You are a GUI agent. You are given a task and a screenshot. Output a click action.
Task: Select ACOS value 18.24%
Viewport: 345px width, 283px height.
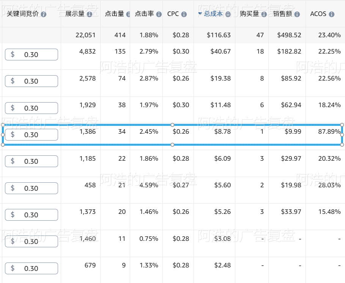[x=329, y=105]
